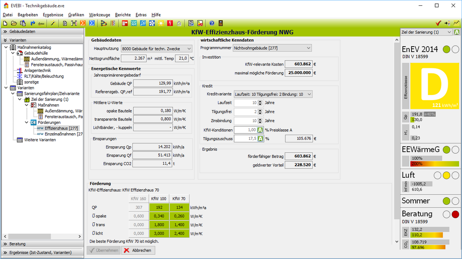Select RLT/Kälte/Beleuchtung tree item

point(44,76)
